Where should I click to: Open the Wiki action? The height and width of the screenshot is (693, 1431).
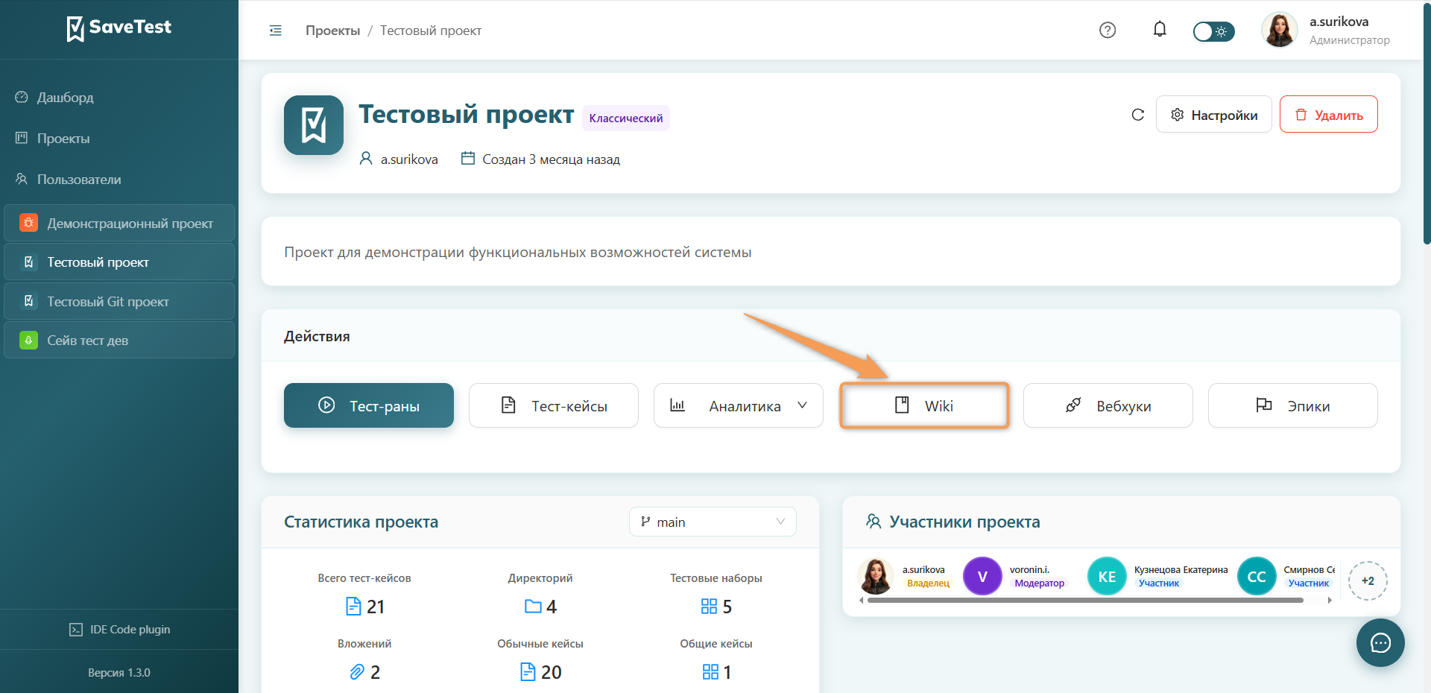pos(924,405)
